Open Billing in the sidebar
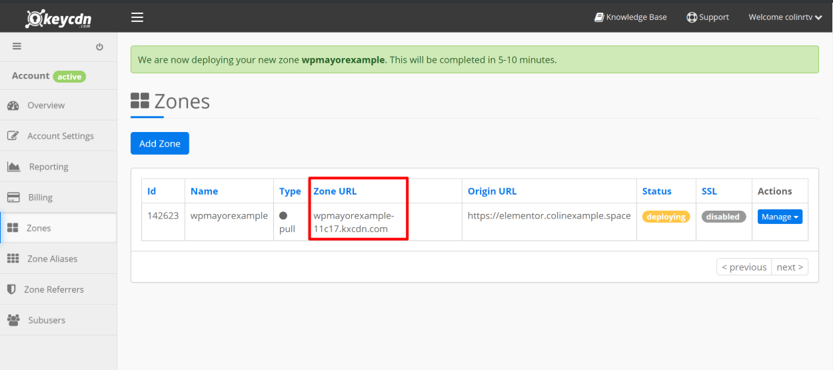 click(58, 197)
